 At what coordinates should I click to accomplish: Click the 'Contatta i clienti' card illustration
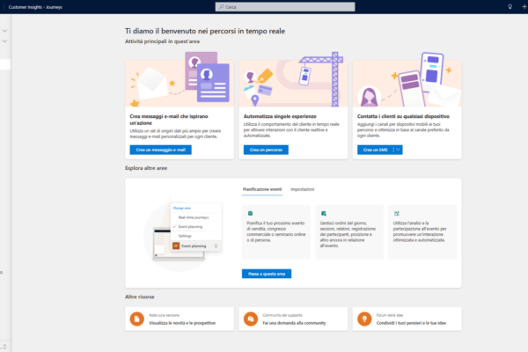pyautogui.click(x=407, y=79)
